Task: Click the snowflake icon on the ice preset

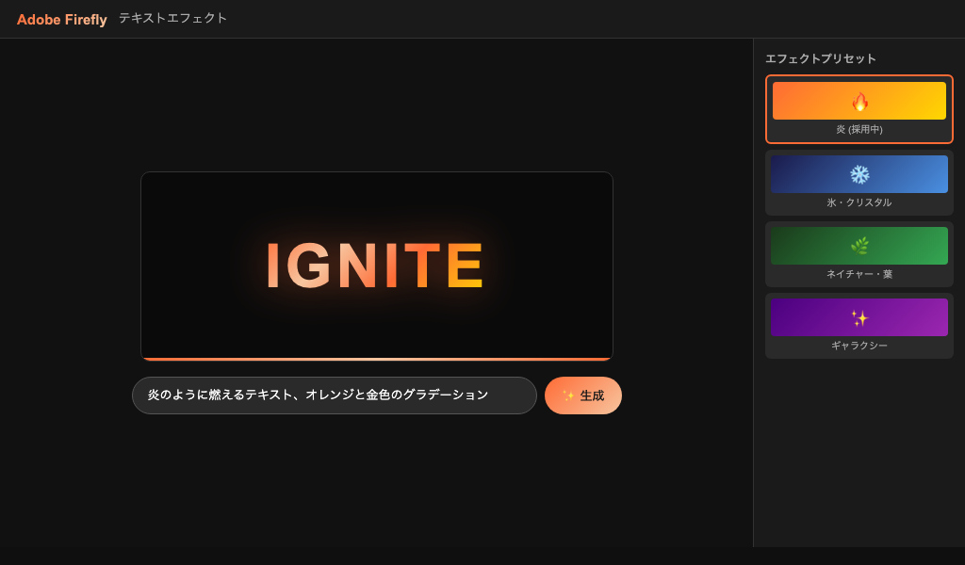Action: pyautogui.click(x=859, y=173)
